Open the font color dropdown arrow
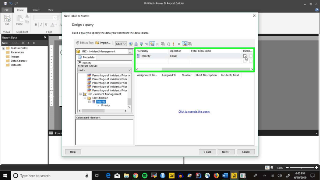 coord(56,25)
